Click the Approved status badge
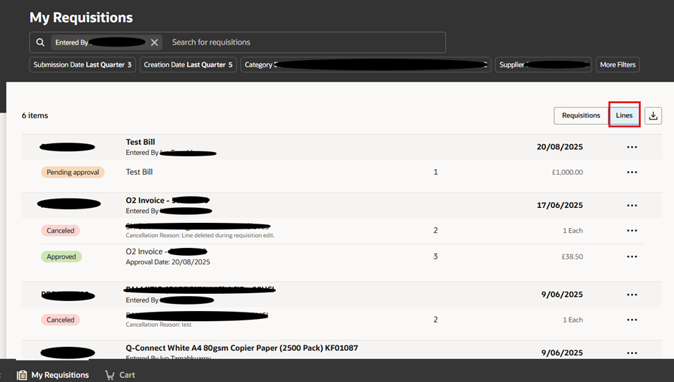Viewport: 674px width, 382px height. [x=61, y=257]
